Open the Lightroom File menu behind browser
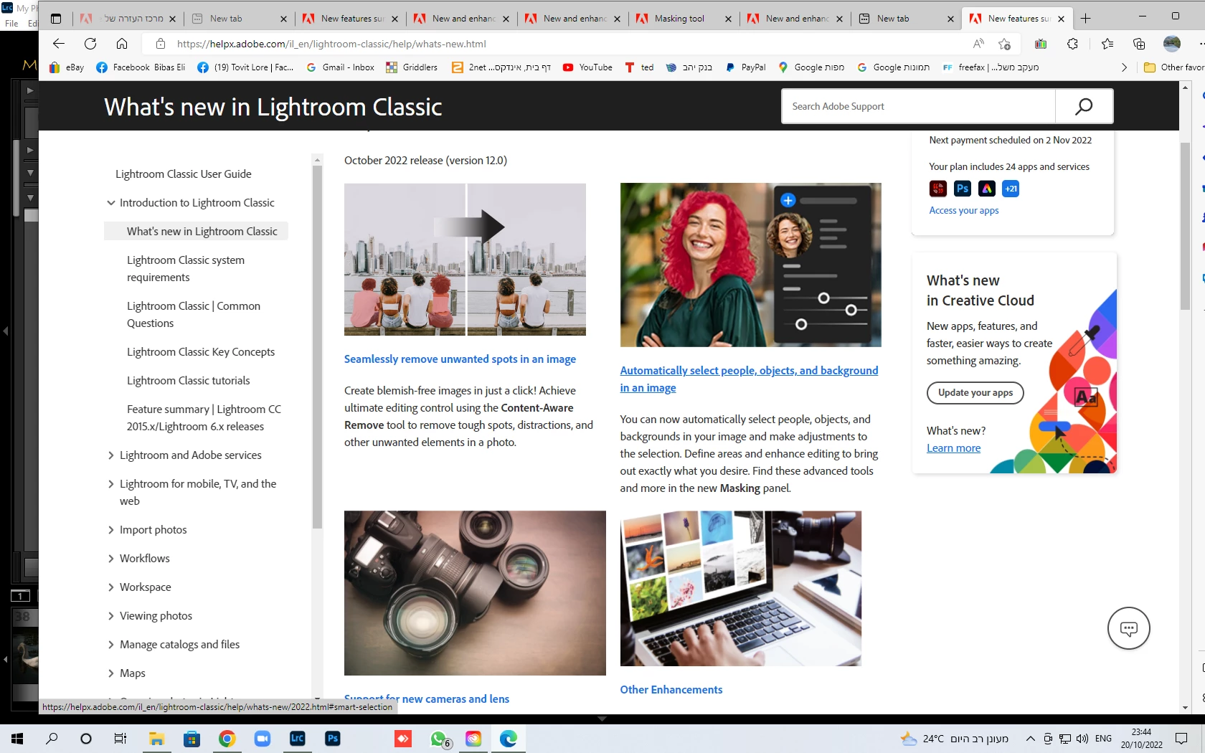Viewport: 1205px width, 753px height. pos(11,24)
